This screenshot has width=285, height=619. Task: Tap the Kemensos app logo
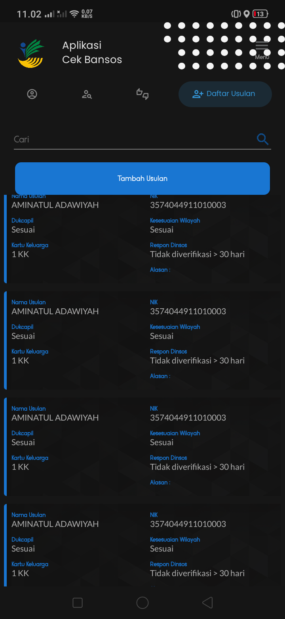pyautogui.click(x=31, y=53)
